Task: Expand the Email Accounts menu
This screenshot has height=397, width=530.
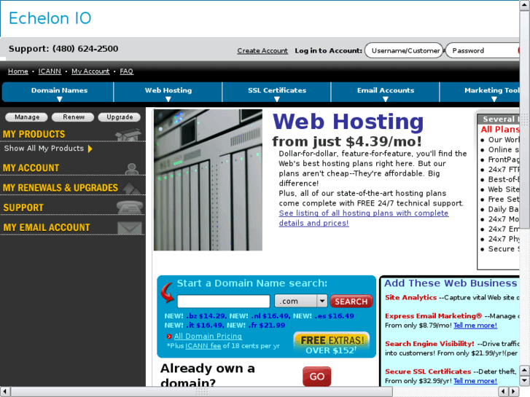Action: (386, 93)
